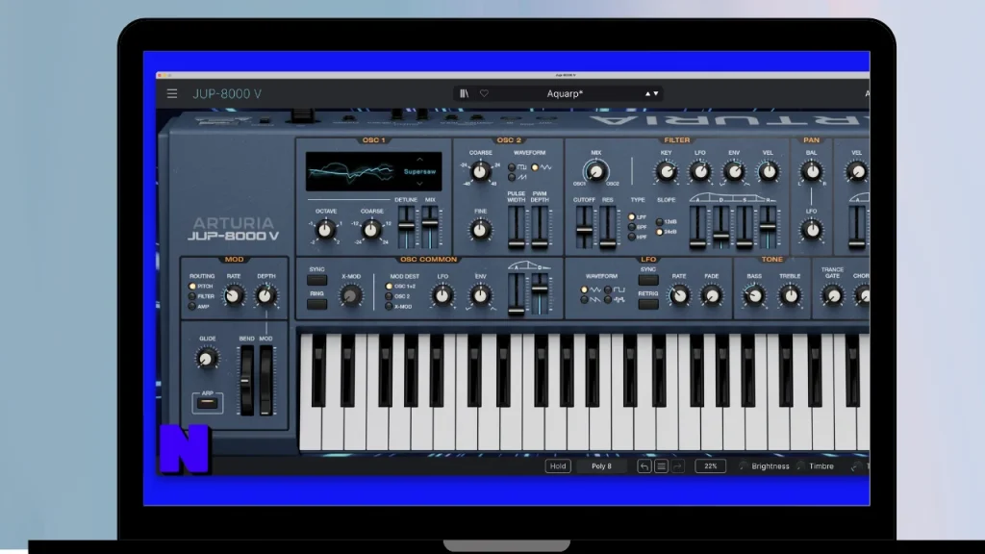Click the OSC 1 Octave knob

pyautogui.click(x=325, y=230)
